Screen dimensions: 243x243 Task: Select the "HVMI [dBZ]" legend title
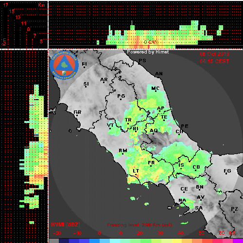(66, 225)
